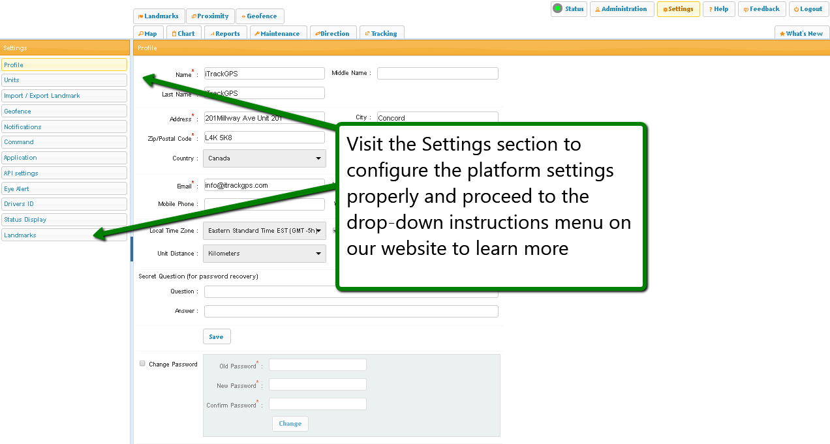Click the Old Password field

[x=318, y=365]
